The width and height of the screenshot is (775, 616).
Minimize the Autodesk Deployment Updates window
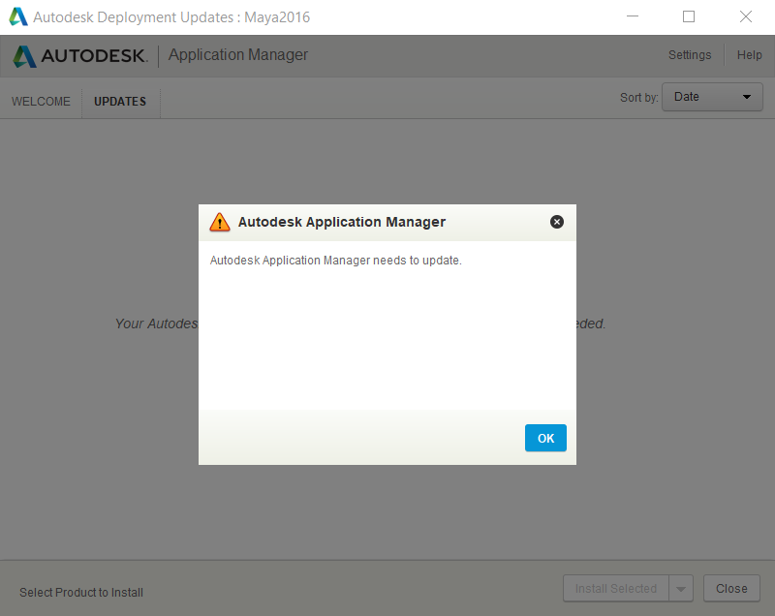pos(633,16)
